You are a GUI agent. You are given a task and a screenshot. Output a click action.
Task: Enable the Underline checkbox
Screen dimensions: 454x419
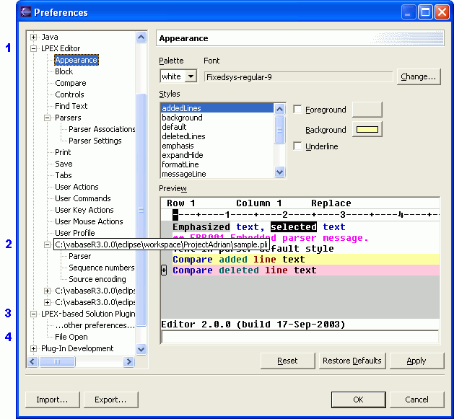[x=297, y=146]
